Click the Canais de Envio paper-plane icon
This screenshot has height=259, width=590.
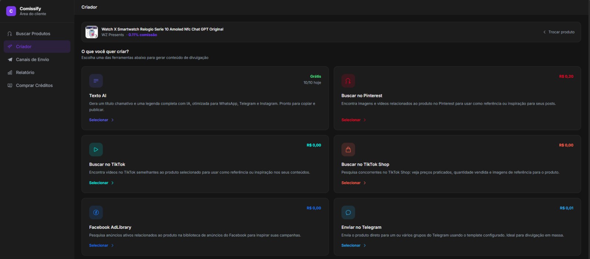coord(10,59)
